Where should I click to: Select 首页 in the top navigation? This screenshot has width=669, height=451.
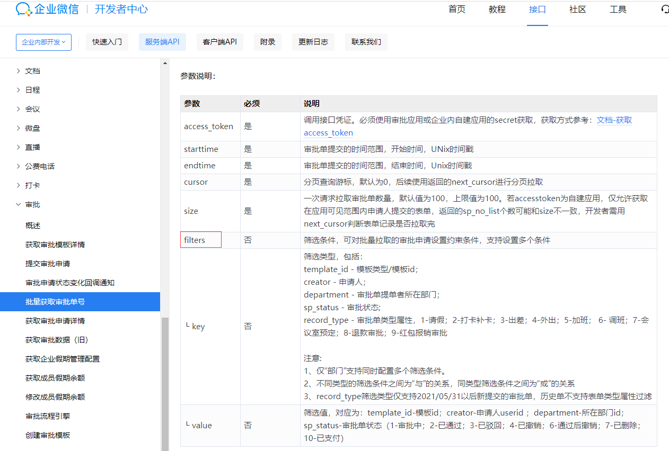pos(456,9)
